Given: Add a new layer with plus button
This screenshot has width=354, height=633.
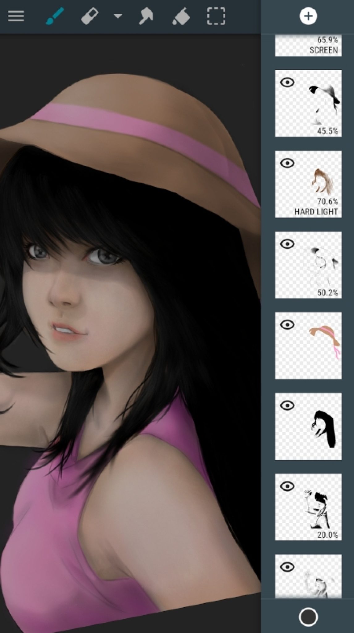Looking at the screenshot, I should click(308, 16).
